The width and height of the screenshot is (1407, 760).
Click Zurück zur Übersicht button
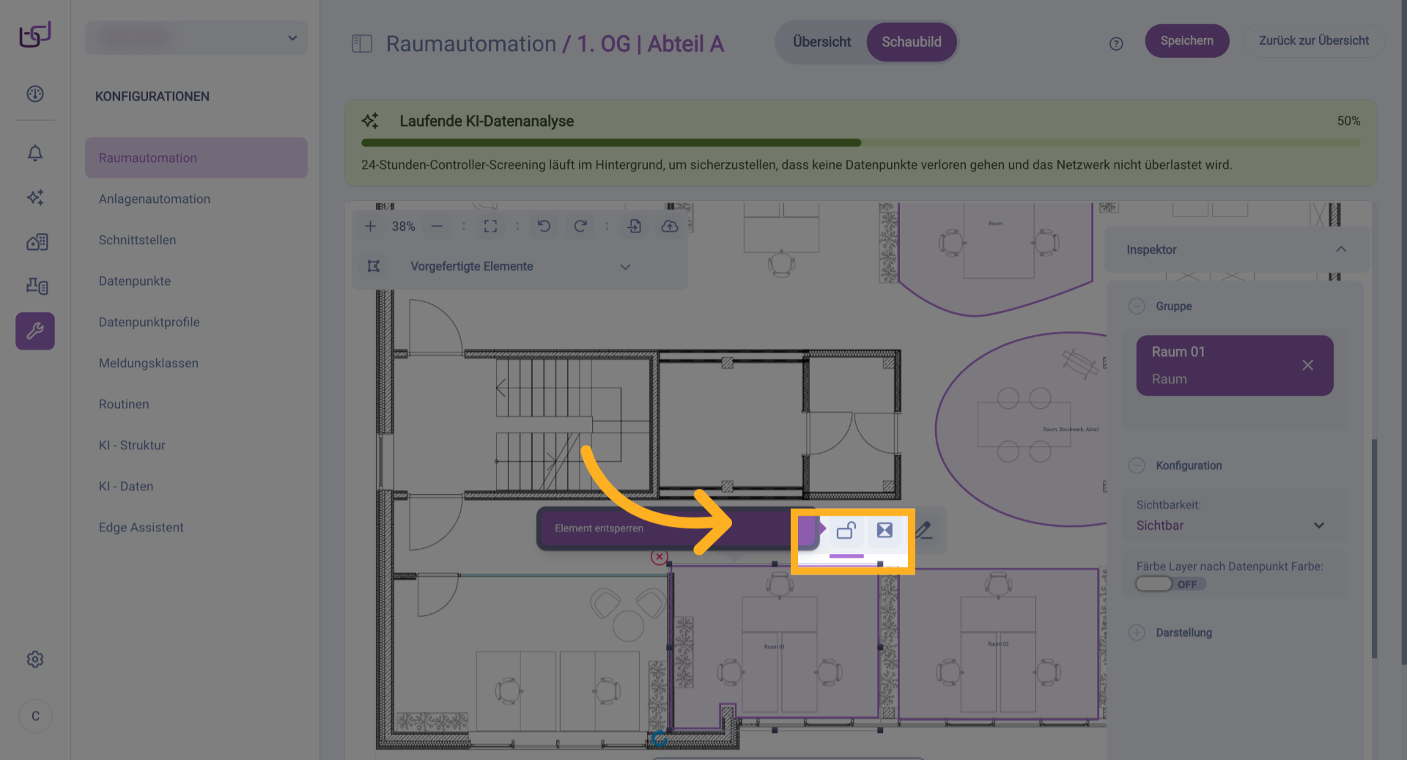coord(1313,41)
